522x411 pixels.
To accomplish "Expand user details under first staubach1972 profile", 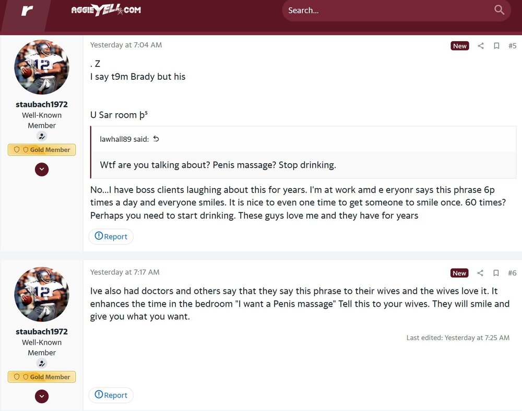I will pyautogui.click(x=42, y=169).
